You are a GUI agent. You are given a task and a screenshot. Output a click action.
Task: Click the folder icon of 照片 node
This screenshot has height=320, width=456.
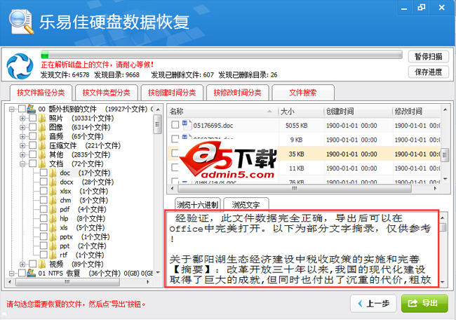point(42,118)
